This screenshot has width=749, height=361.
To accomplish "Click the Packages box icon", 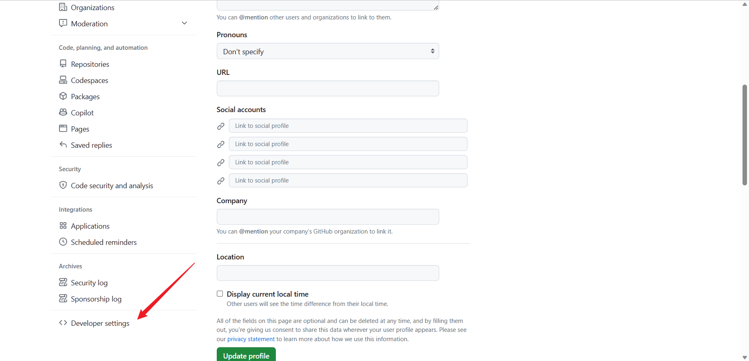I will pos(63,96).
